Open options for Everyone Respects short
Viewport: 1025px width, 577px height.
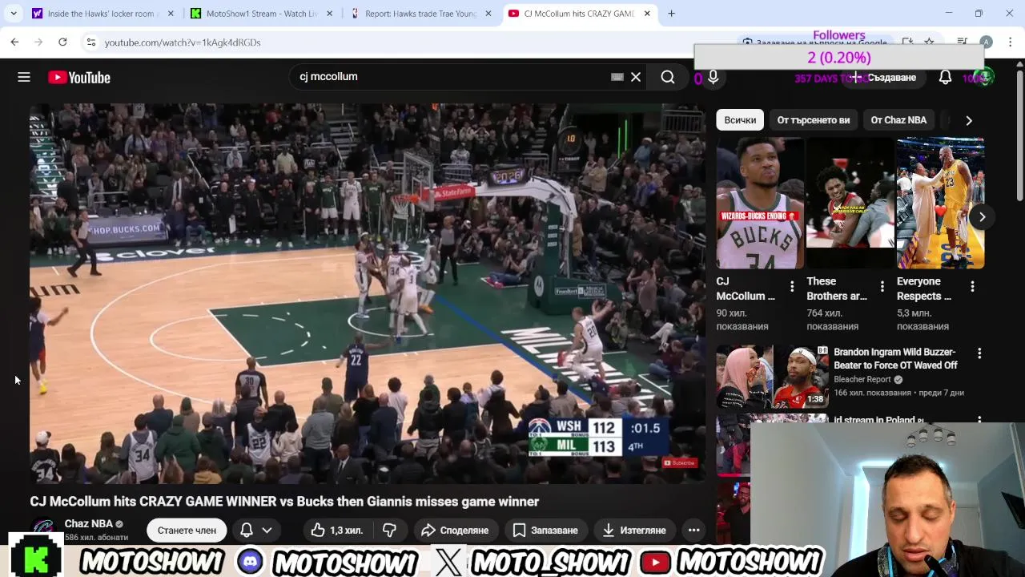(x=972, y=286)
